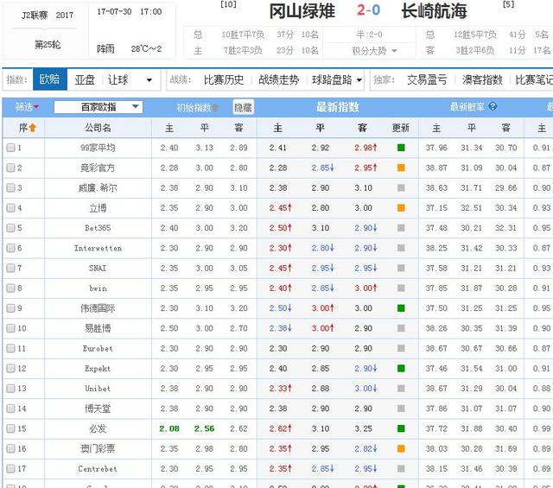Check the 必发 row checkbox
Image resolution: width=553 pixels, height=488 pixels.
(10, 428)
